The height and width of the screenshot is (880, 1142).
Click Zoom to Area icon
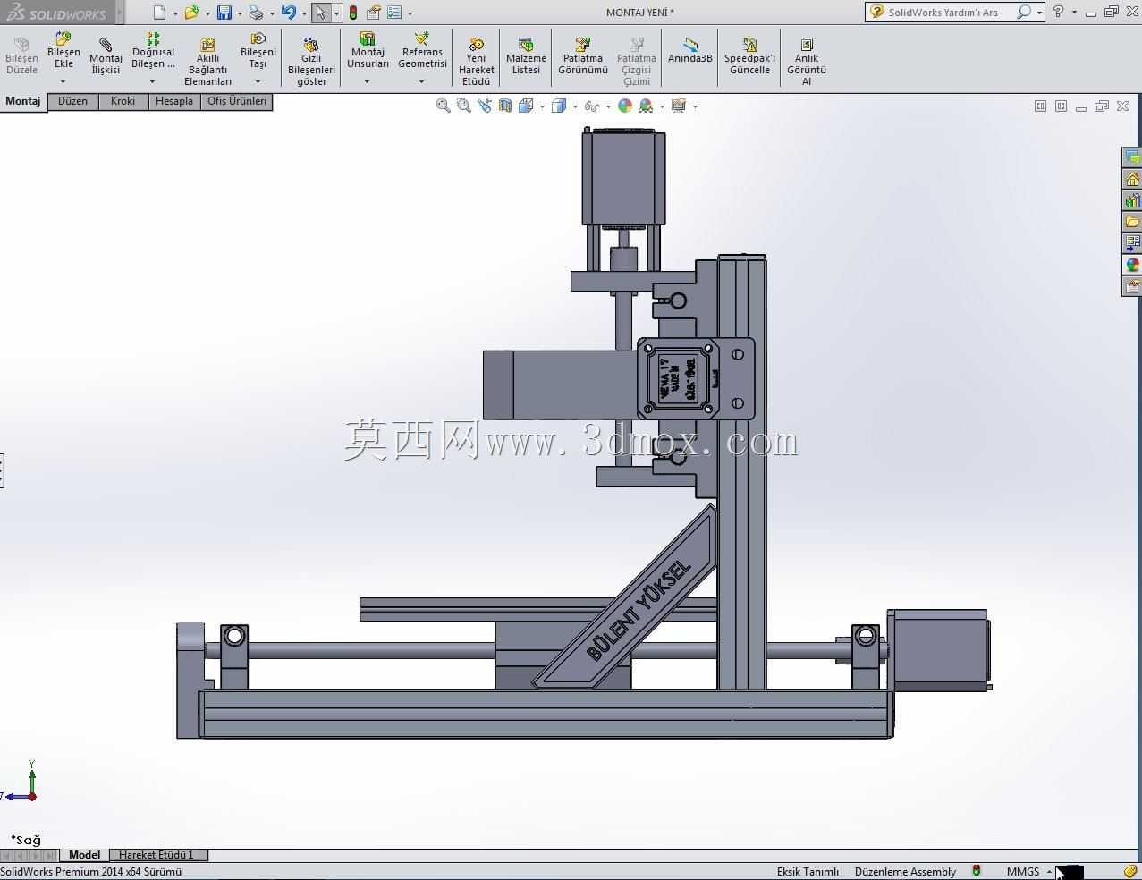click(x=463, y=106)
